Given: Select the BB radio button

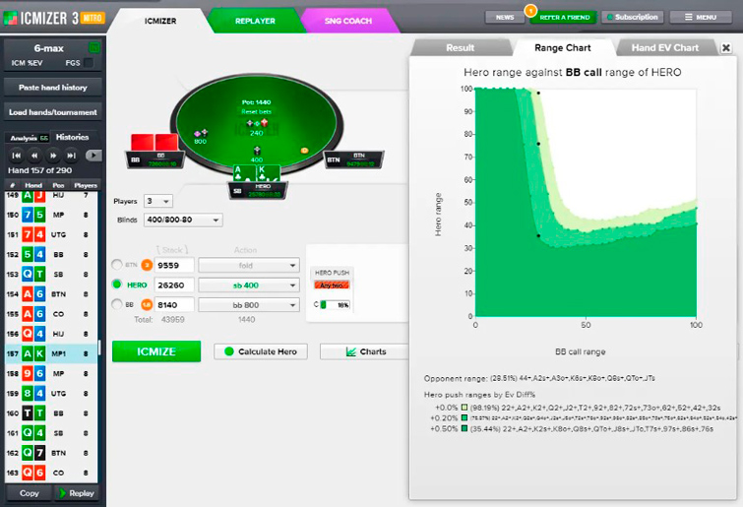Looking at the screenshot, I should [116, 304].
